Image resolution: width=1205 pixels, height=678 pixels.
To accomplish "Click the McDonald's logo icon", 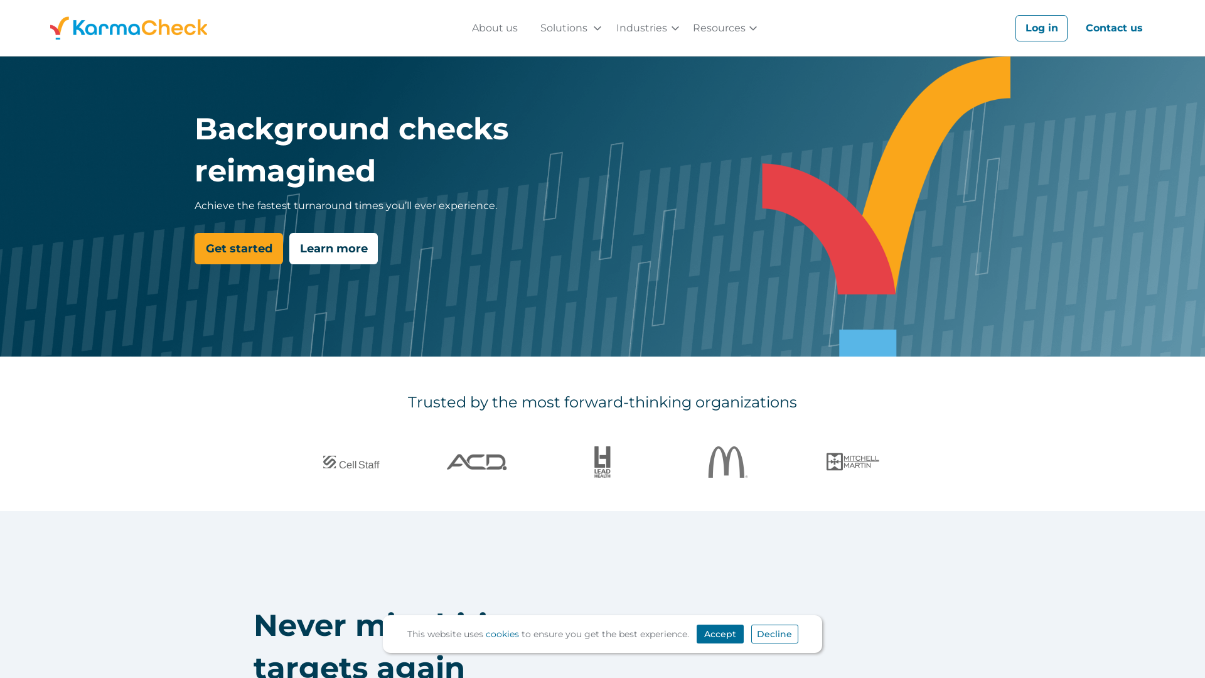I will coord(727,461).
